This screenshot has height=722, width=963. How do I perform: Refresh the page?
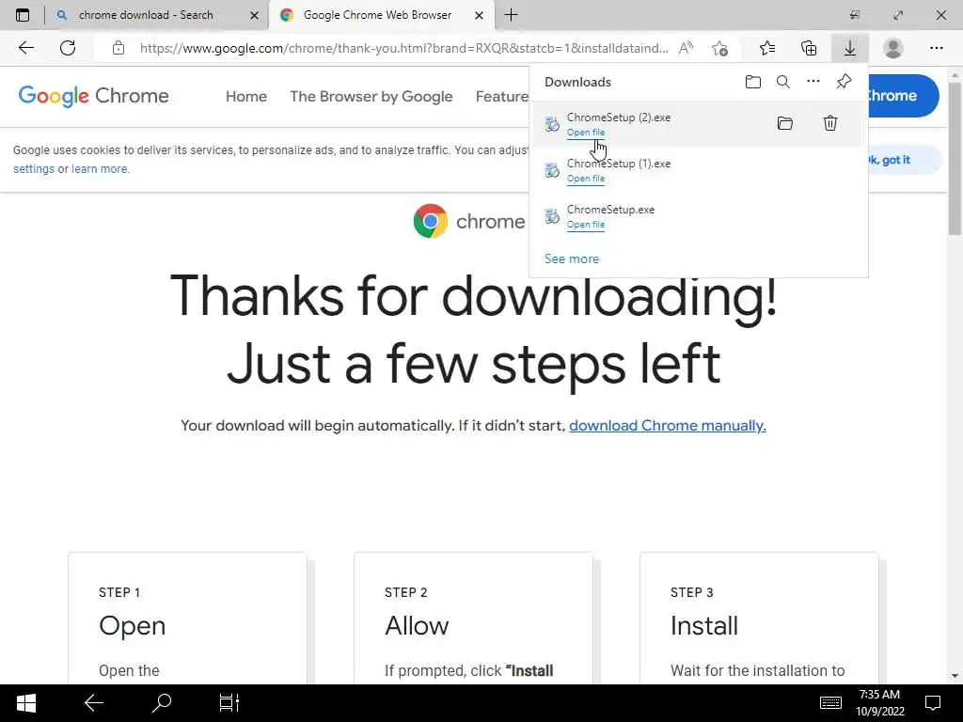(x=68, y=48)
